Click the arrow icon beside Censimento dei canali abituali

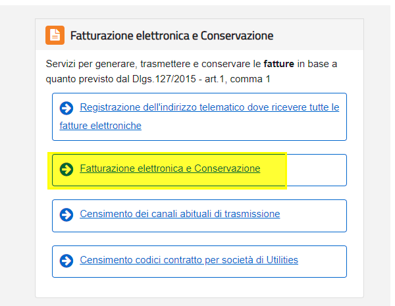pyautogui.click(x=66, y=215)
